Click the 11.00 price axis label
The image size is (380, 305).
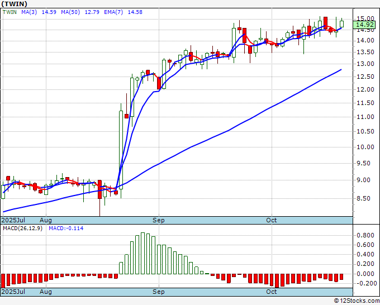point(365,117)
